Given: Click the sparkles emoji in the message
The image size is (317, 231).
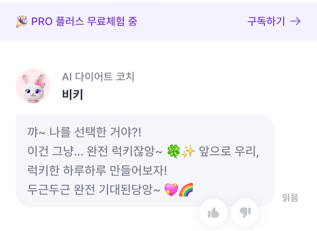Looking at the screenshot, I should pos(188,152).
